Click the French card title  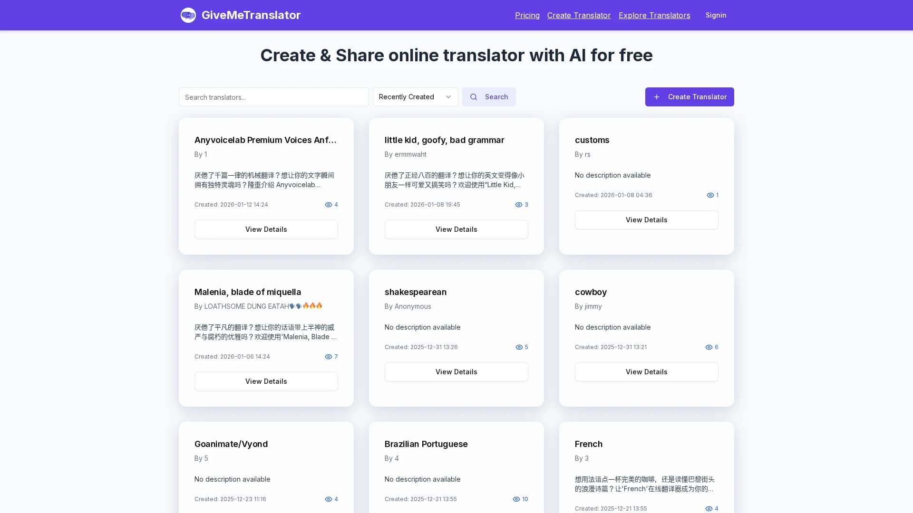[589, 444]
